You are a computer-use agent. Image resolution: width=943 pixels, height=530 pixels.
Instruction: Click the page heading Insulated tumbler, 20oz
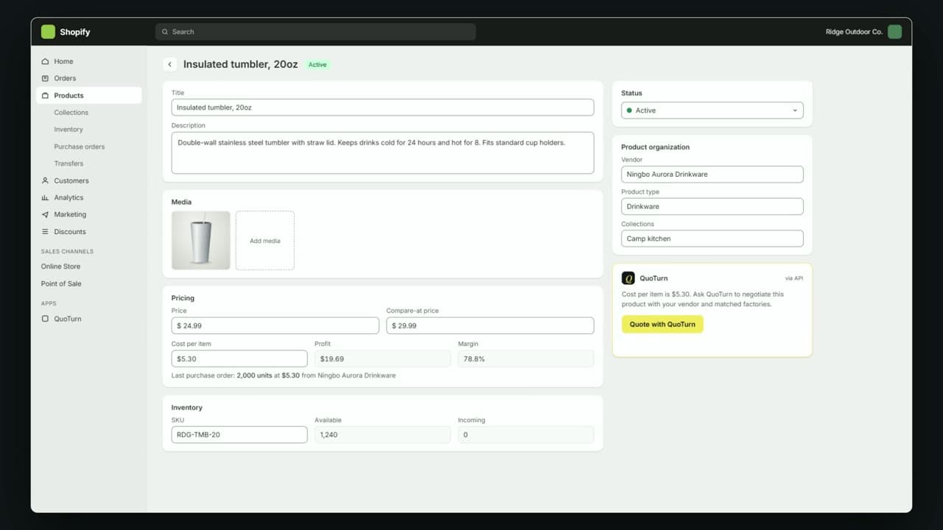click(x=241, y=65)
